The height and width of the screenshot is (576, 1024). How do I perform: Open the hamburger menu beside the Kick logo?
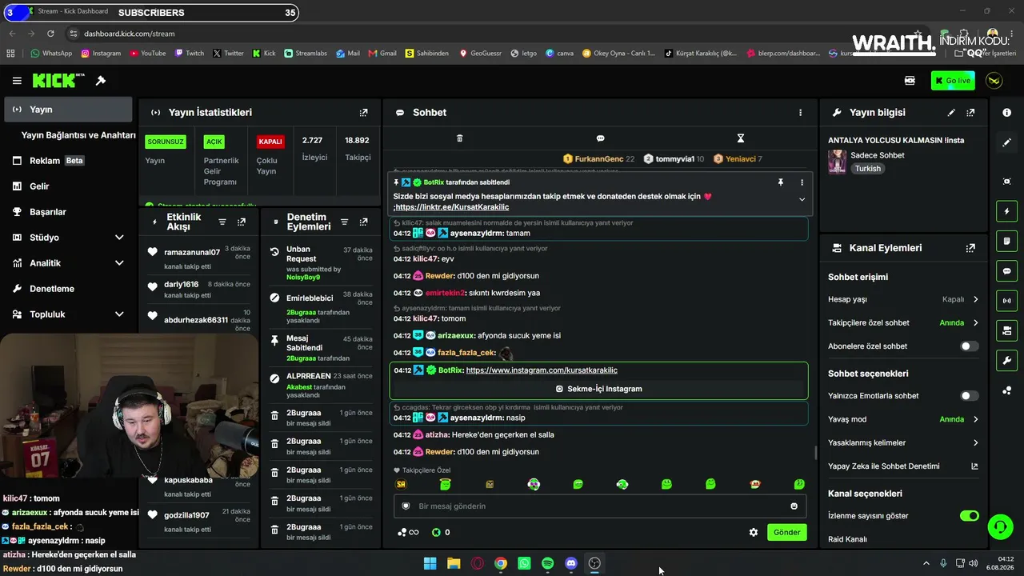(17, 81)
